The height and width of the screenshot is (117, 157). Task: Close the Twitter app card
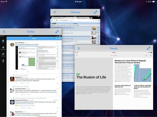[4, 32]
